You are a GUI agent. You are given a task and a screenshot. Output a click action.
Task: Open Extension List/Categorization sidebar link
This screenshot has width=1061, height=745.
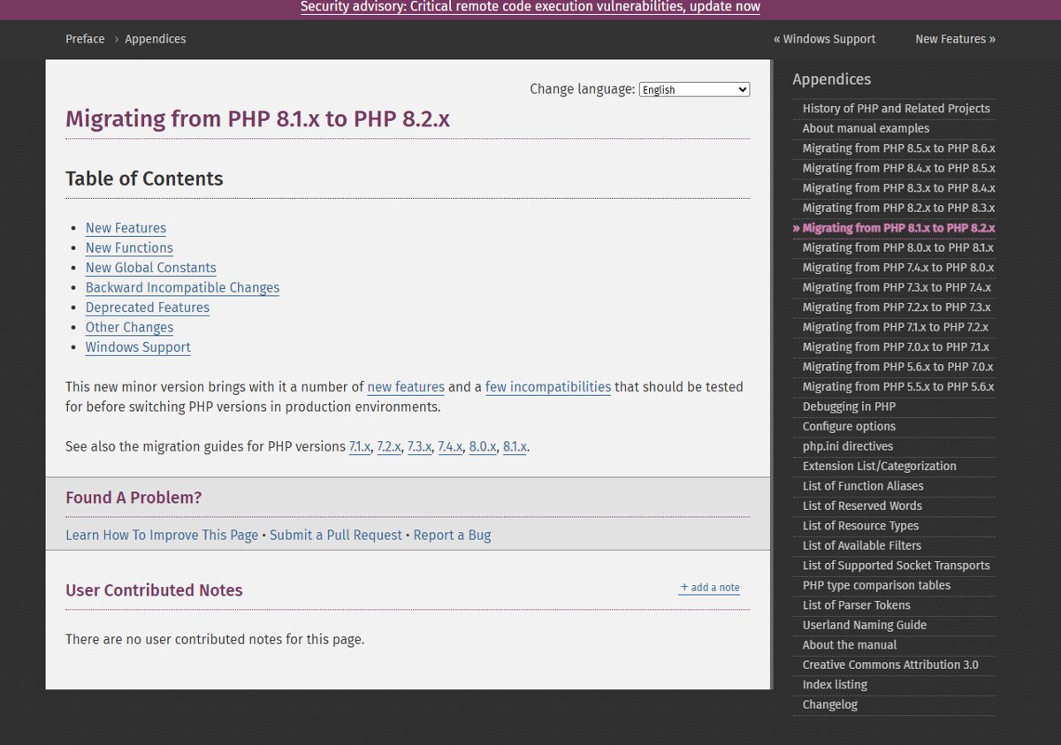click(x=879, y=467)
